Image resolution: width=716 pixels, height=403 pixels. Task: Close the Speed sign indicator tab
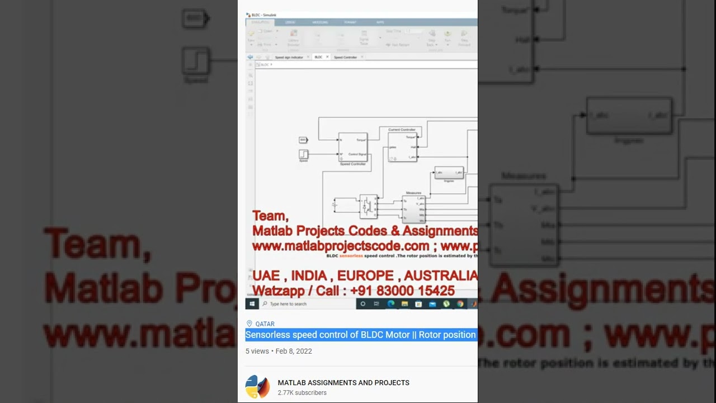(x=307, y=57)
